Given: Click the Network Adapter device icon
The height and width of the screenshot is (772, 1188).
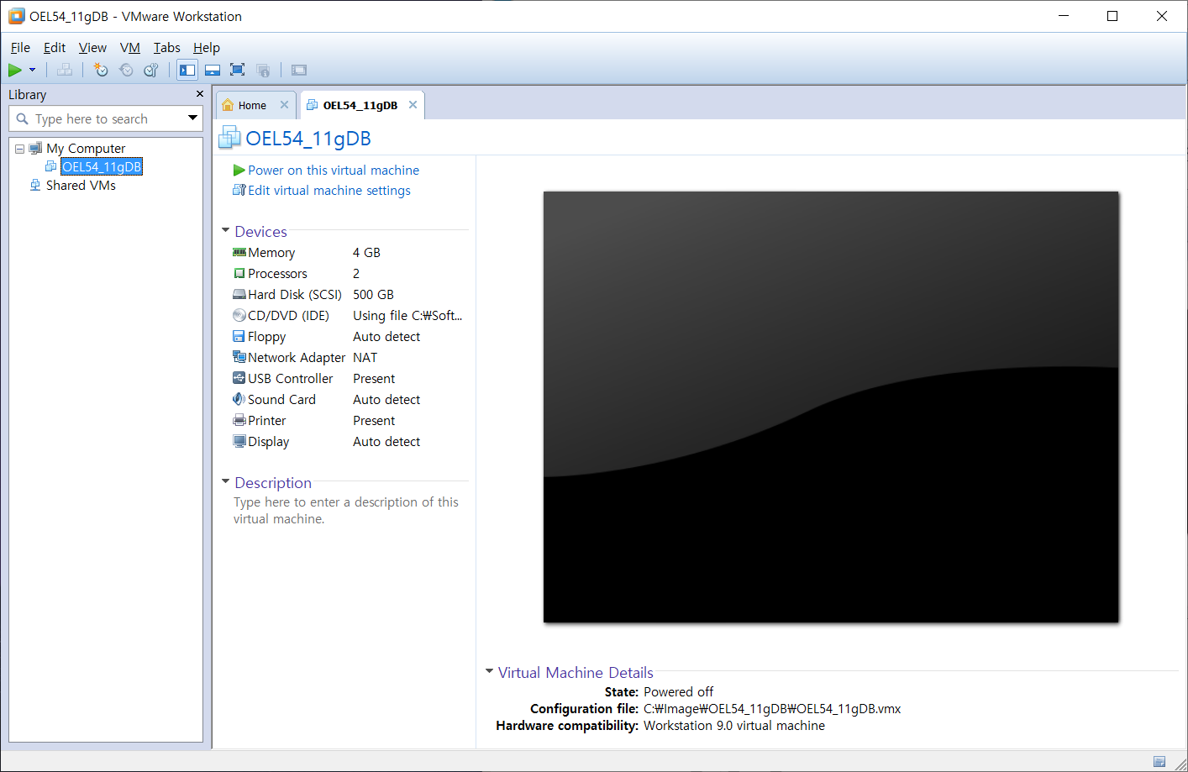Looking at the screenshot, I should click(239, 357).
